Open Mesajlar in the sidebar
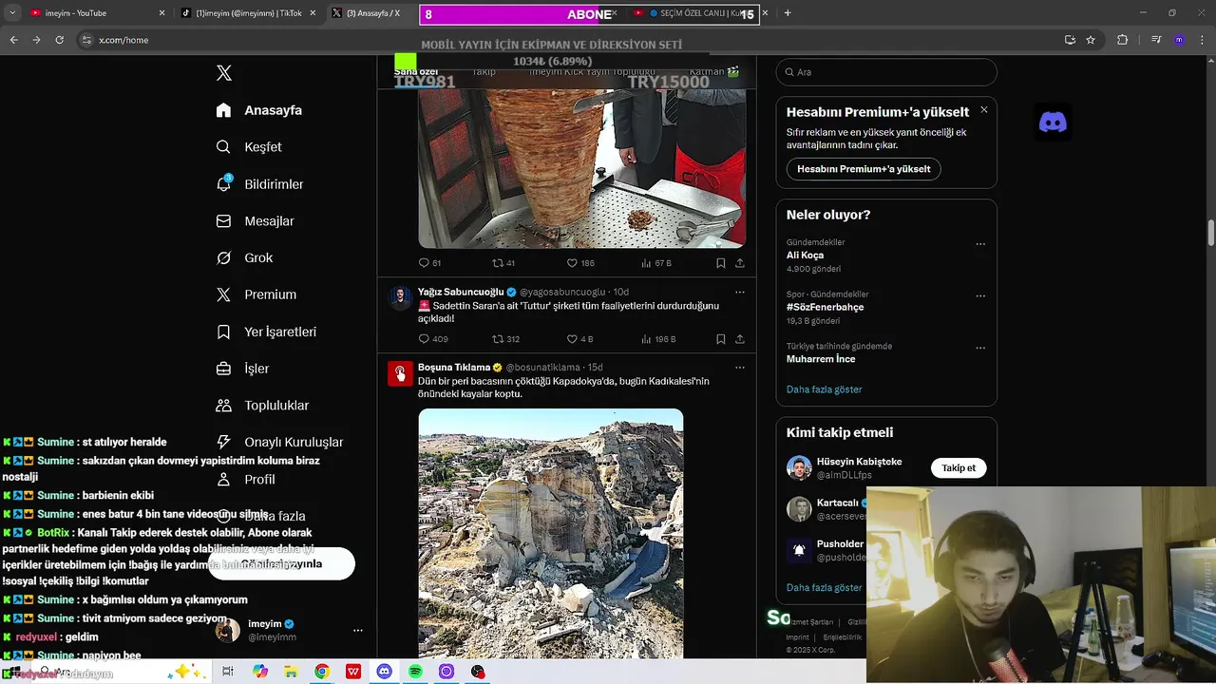The width and height of the screenshot is (1216, 684). pyautogui.click(x=256, y=220)
